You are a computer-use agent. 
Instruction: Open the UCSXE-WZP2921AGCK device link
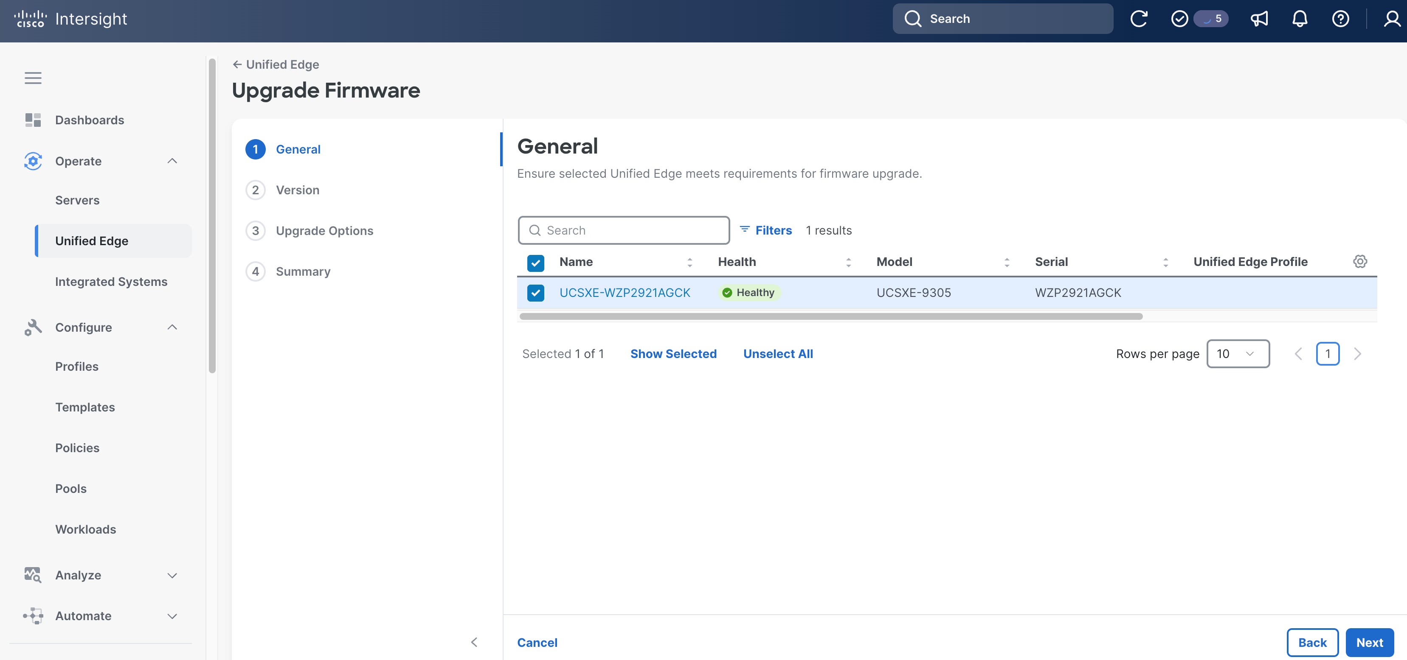pyautogui.click(x=625, y=293)
